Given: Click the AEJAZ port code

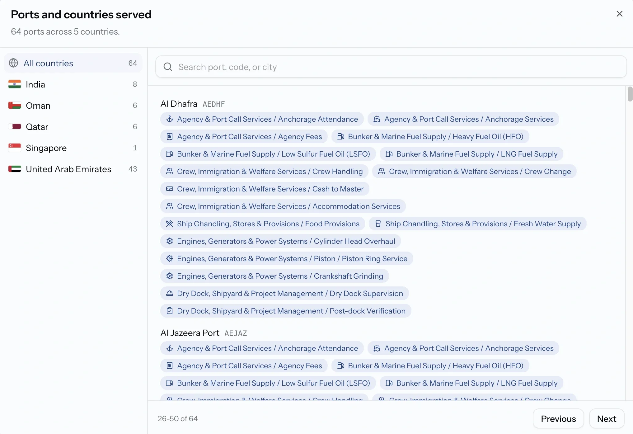Looking at the screenshot, I should tap(236, 333).
